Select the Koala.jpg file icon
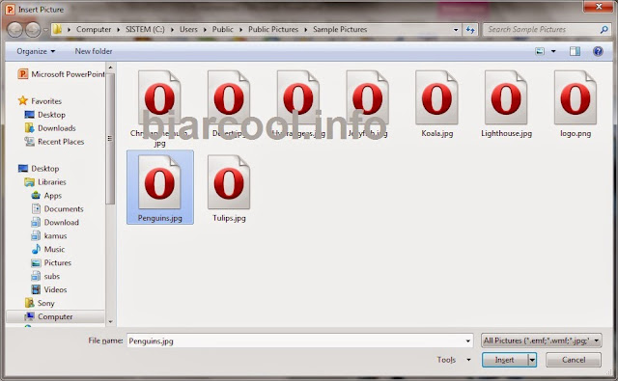 click(x=436, y=97)
